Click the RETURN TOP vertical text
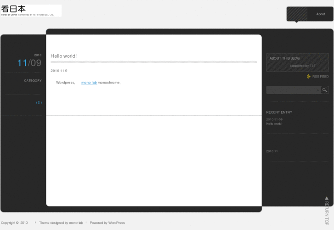The height and width of the screenshot is (250, 334). [x=327, y=213]
